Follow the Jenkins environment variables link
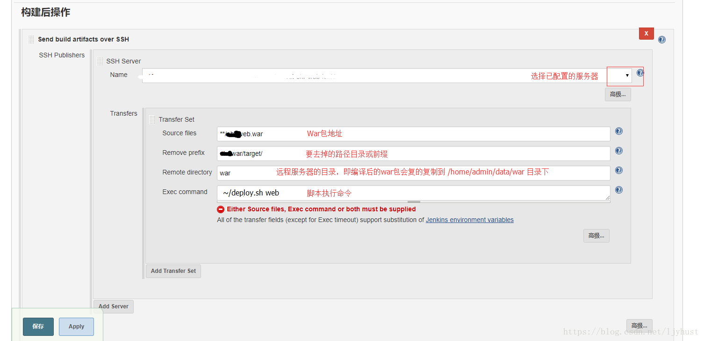704x341 pixels. point(469,220)
